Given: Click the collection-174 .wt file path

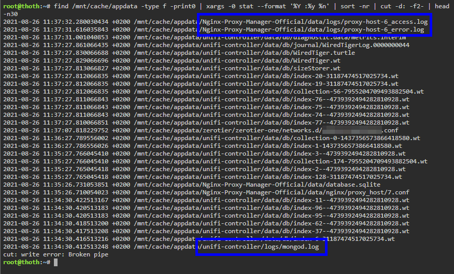Looking at the screenshot, I should pos(280,162).
